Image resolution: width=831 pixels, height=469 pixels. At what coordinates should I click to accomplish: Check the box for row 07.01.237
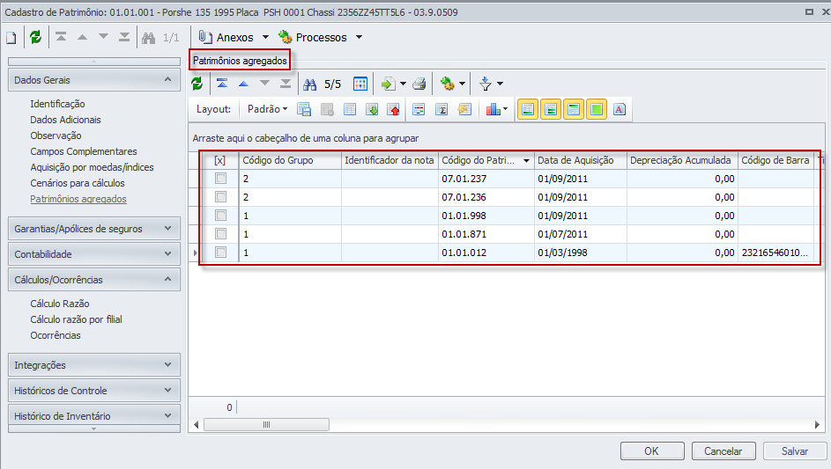pos(220,179)
